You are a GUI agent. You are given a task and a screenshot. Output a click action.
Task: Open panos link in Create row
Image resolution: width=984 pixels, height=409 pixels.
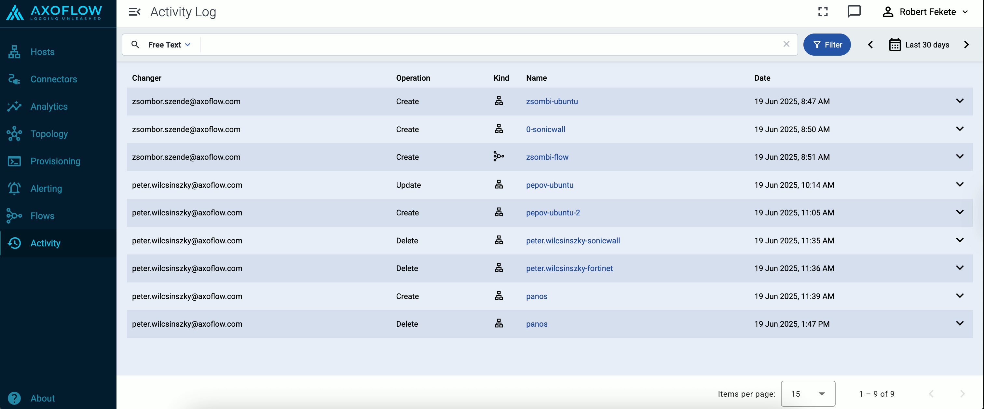coord(536,296)
